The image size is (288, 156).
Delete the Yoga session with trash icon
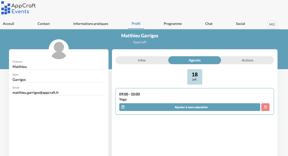(265, 107)
